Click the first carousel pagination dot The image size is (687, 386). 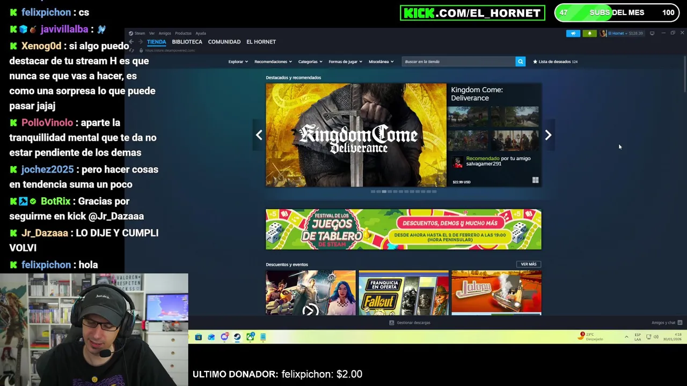(373, 191)
